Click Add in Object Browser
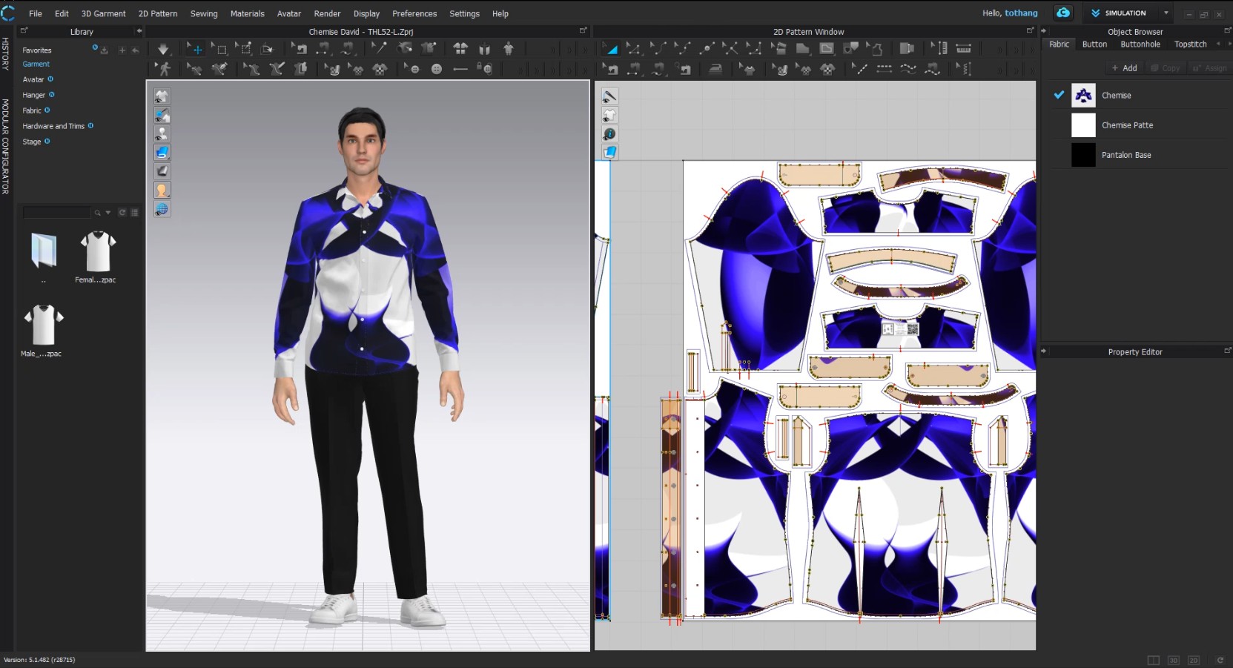This screenshot has width=1233, height=668. (x=1124, y=68)
